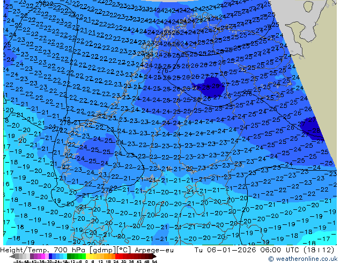340x263 pixels.
Task: Choose the bright yellow legend swatch
Action: point(87,256)
